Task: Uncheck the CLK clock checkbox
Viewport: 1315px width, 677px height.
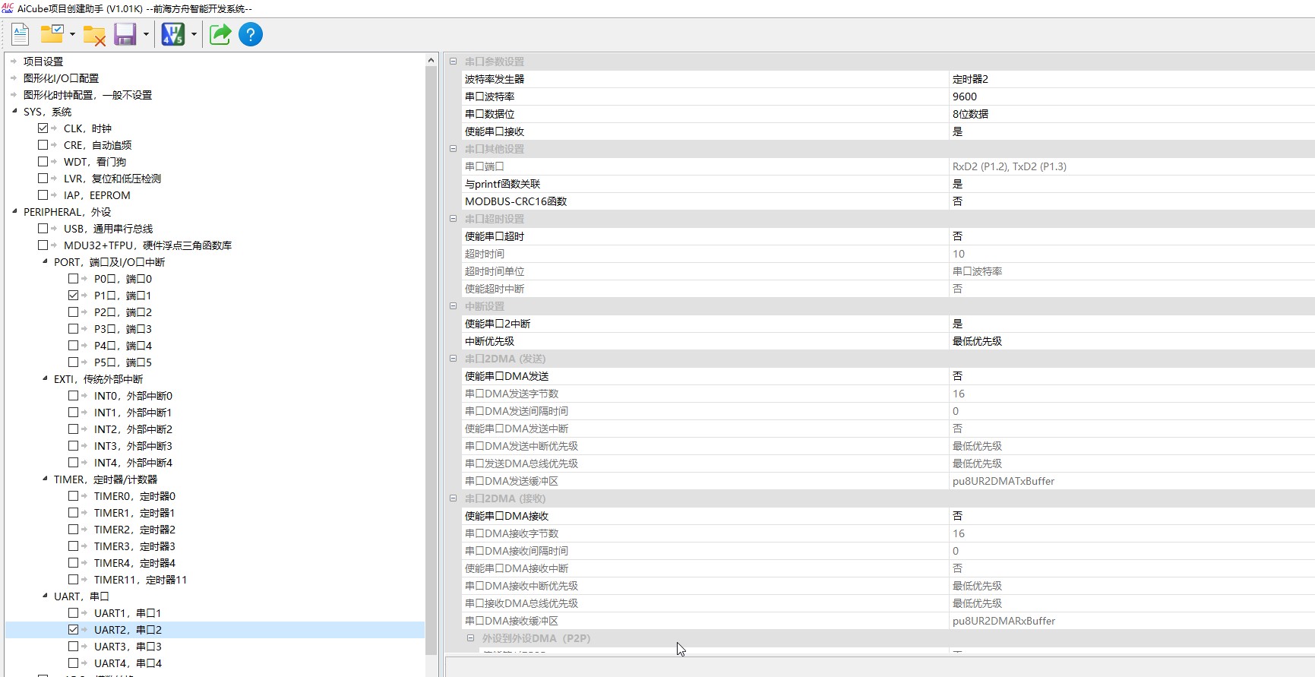Action: click(x=43, y=128)
